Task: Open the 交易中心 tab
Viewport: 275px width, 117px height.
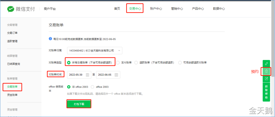Action: [135, 9]
